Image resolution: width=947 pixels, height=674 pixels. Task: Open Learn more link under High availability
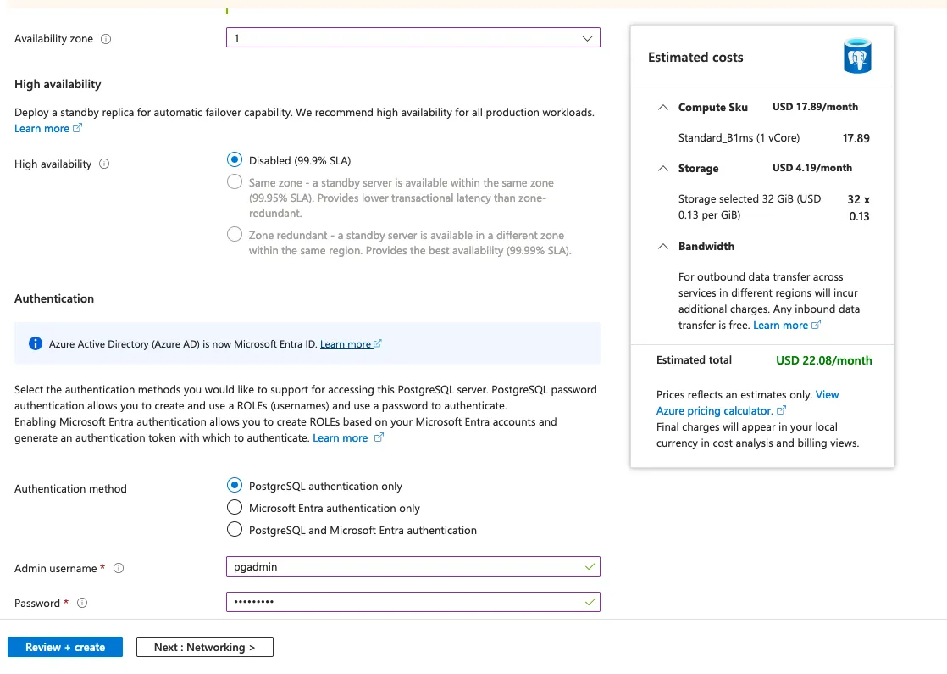(42, 129)
